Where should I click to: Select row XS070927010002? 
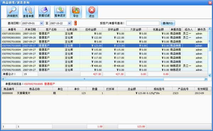pos(104,58)
